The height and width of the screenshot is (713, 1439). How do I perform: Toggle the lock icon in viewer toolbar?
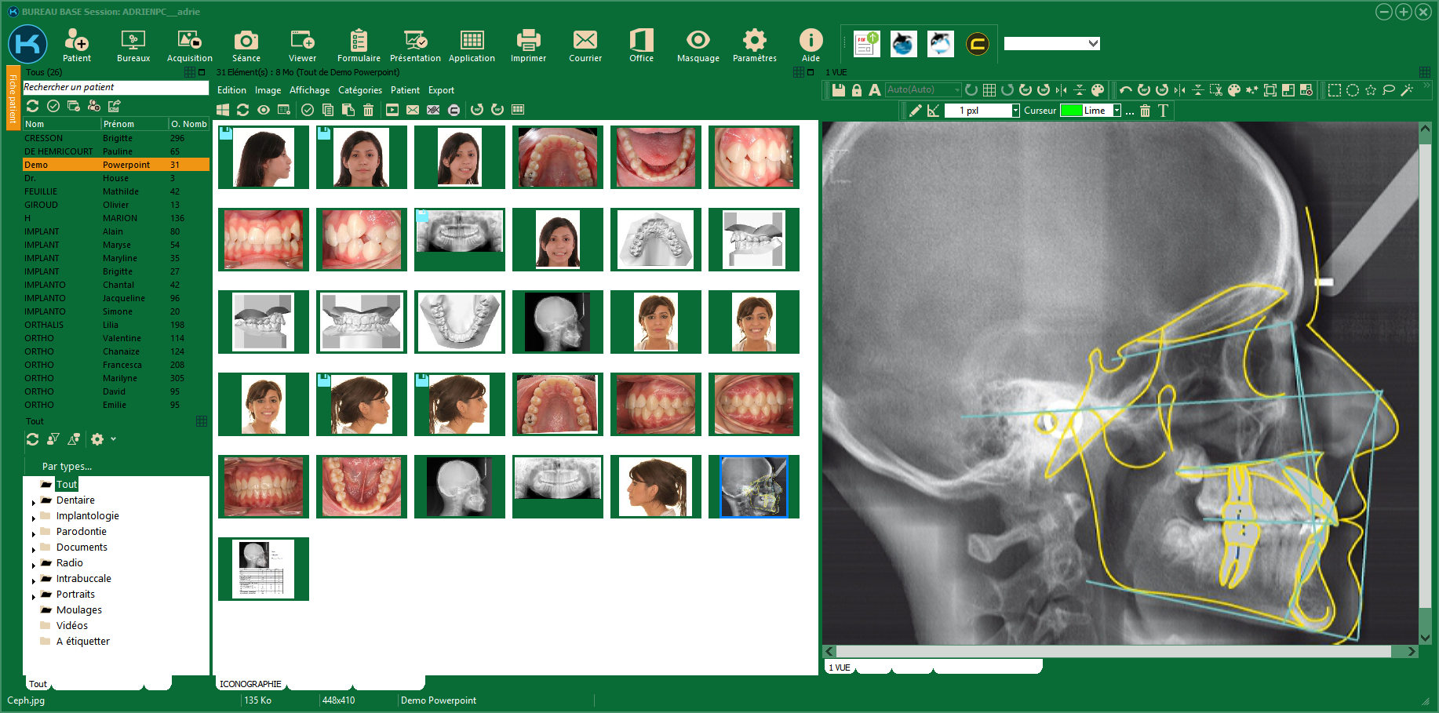[857, 90]
